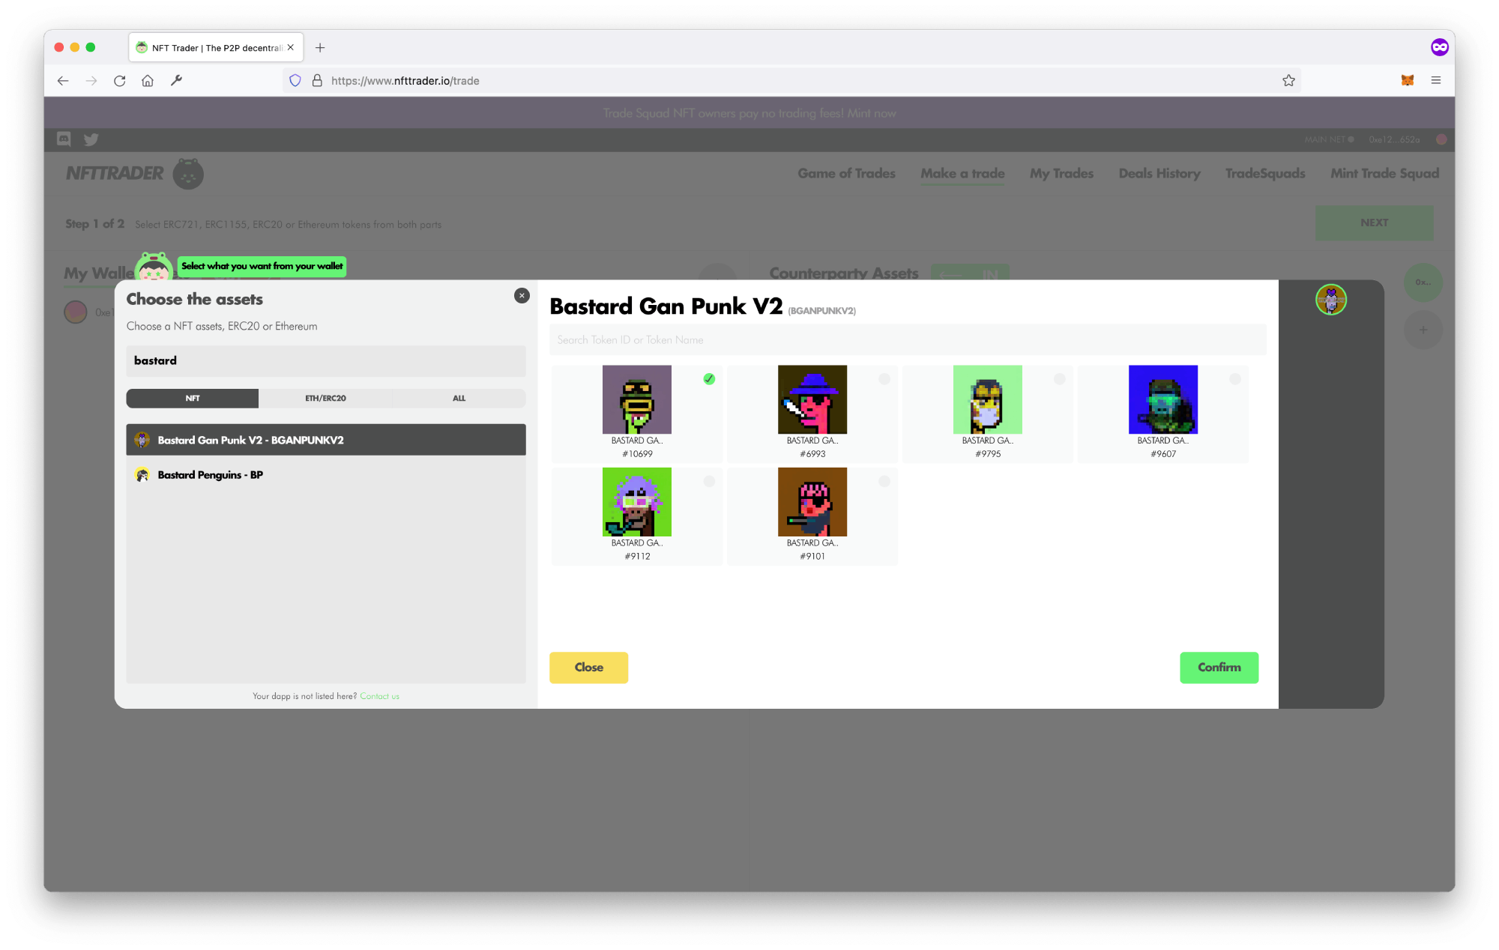Click the ALL filter tab
Screen dimensions: 1499x950
pyautogui.click(x=458, y=398)
